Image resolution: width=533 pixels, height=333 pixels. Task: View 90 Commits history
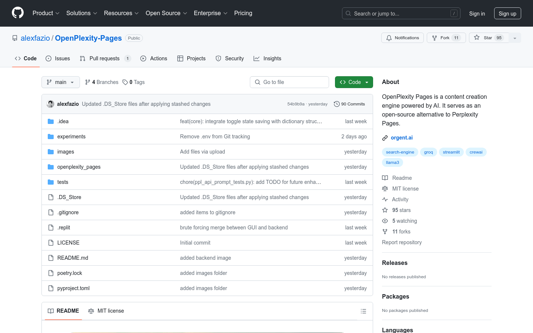click(349, 104)
